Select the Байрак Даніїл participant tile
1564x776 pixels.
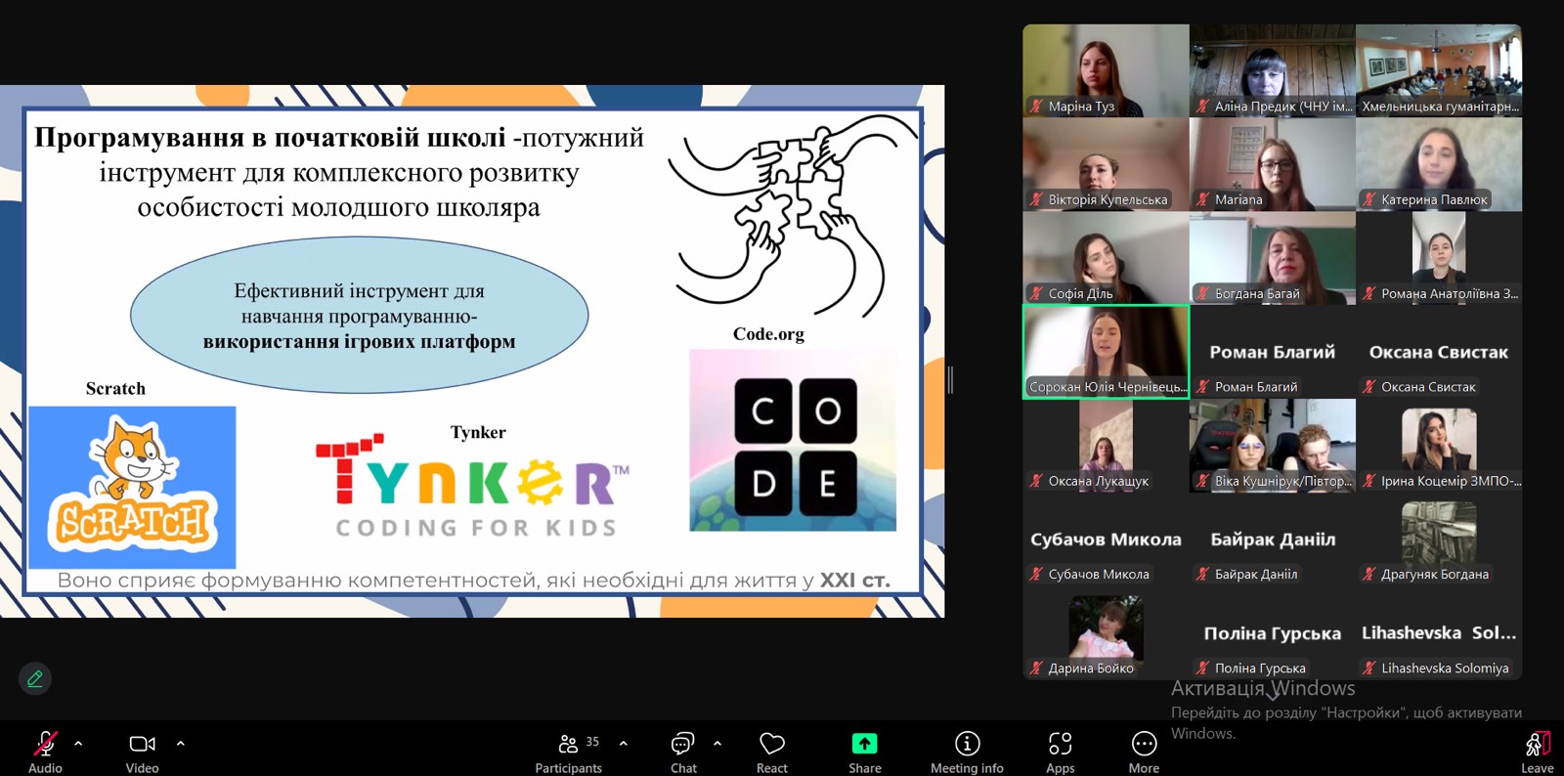(1273, 539)
